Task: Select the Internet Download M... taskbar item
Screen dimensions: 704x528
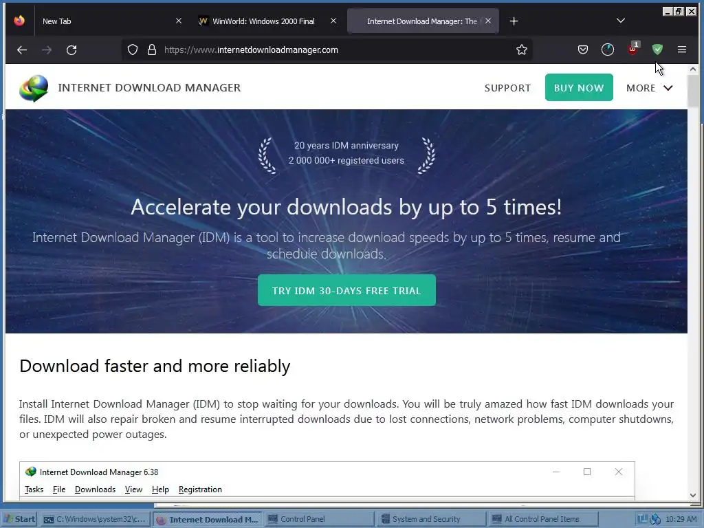Action: click(208, 520)
